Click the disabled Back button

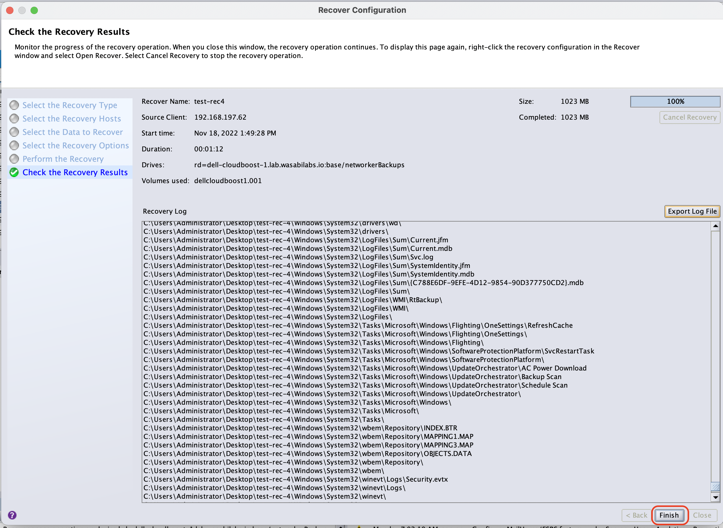636,515
